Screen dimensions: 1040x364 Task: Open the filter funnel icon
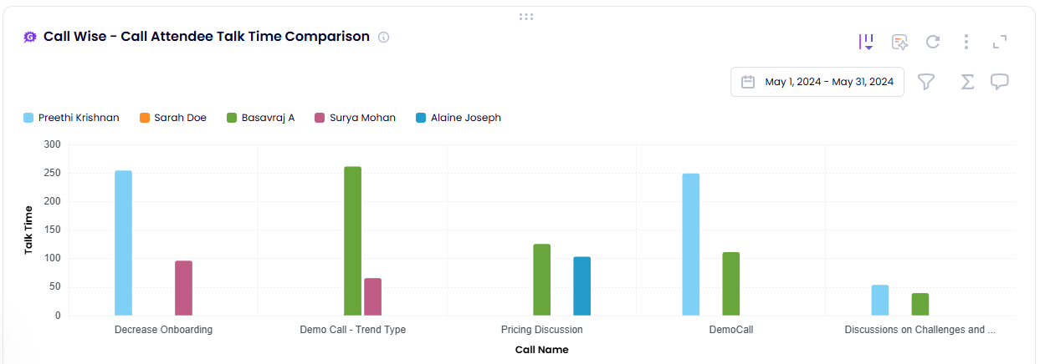tap(926, 82)
